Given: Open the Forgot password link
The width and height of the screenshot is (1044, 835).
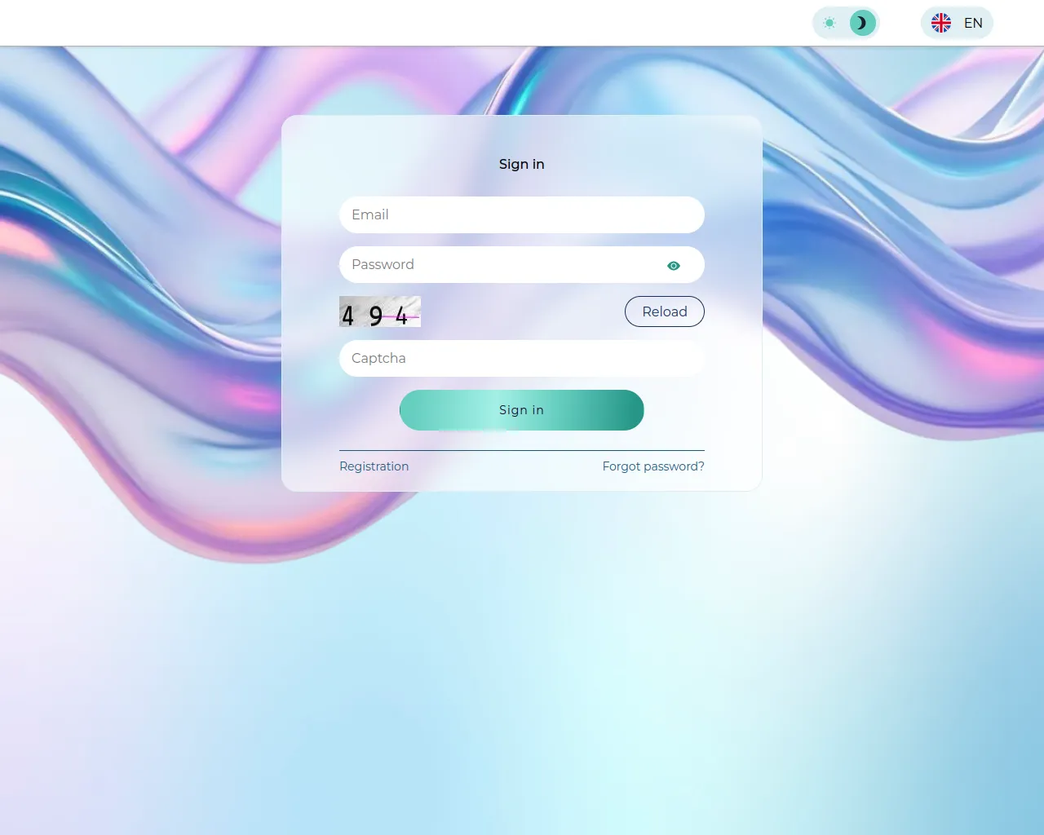Looking at the screenshot, I should point(653,466).
